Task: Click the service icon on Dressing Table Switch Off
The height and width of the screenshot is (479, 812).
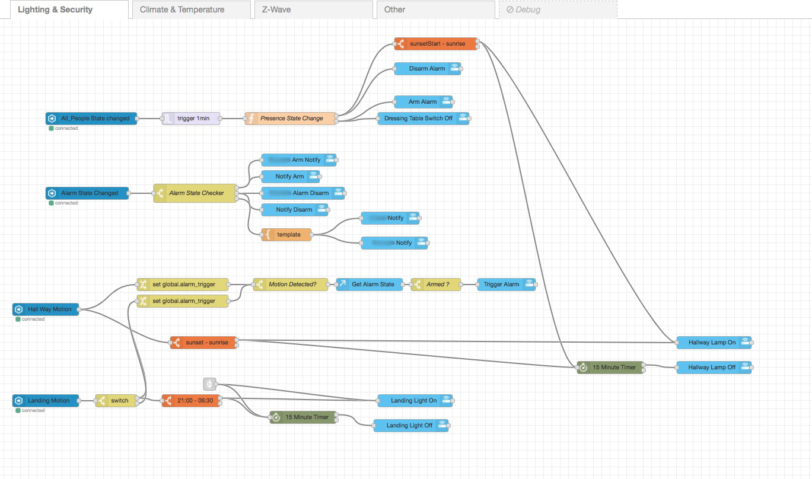Action: [463, 119]
